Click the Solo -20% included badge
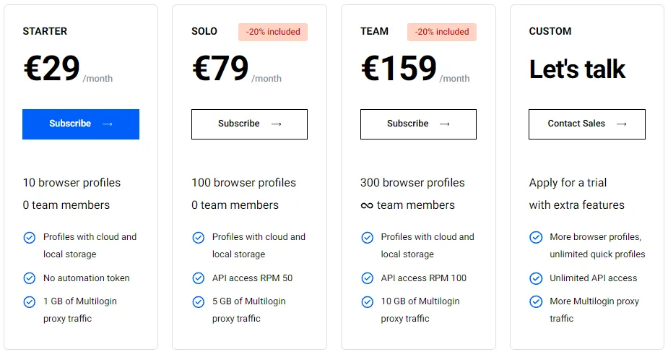 click(x=273, y=32)
